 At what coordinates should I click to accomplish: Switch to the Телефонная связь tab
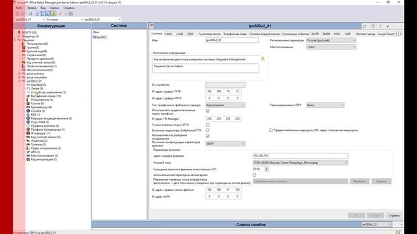[235, 34]
